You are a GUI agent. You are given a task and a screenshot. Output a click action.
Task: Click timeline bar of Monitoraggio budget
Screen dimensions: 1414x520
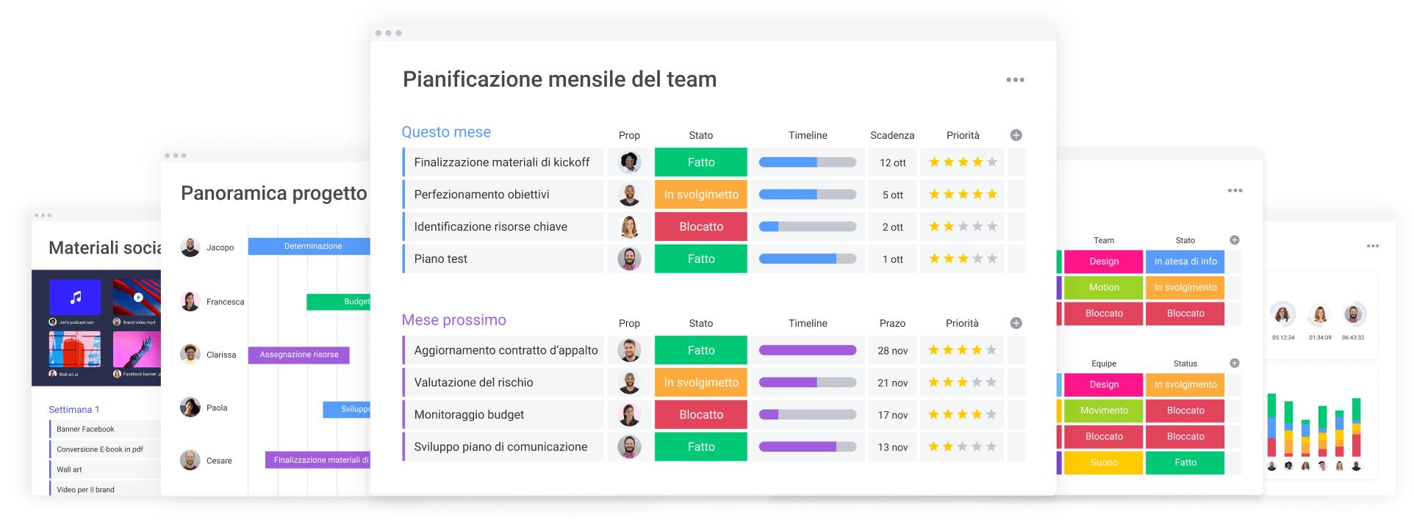(x=807, y=415)
